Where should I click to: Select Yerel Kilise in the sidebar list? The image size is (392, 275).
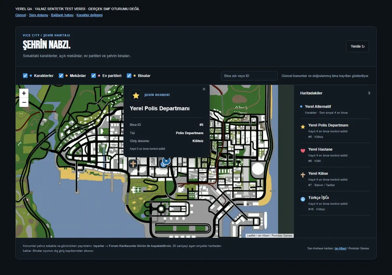point(335,179)
